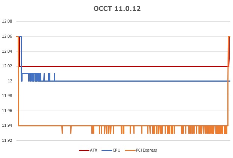Select the 12.08 y-axis label
This screenshot has width=233, height=158.
(7, 21)
